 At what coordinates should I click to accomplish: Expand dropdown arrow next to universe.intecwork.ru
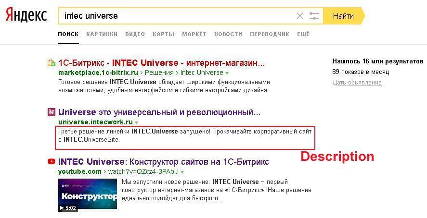point(136,122)
